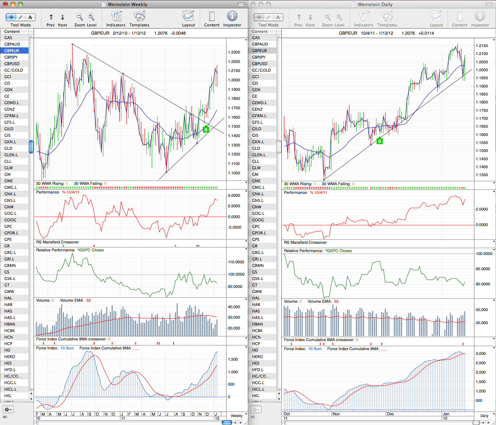Click the Prev arrow in Weekly toolbar
Screen dimensions: 496x425
point(51,17)
